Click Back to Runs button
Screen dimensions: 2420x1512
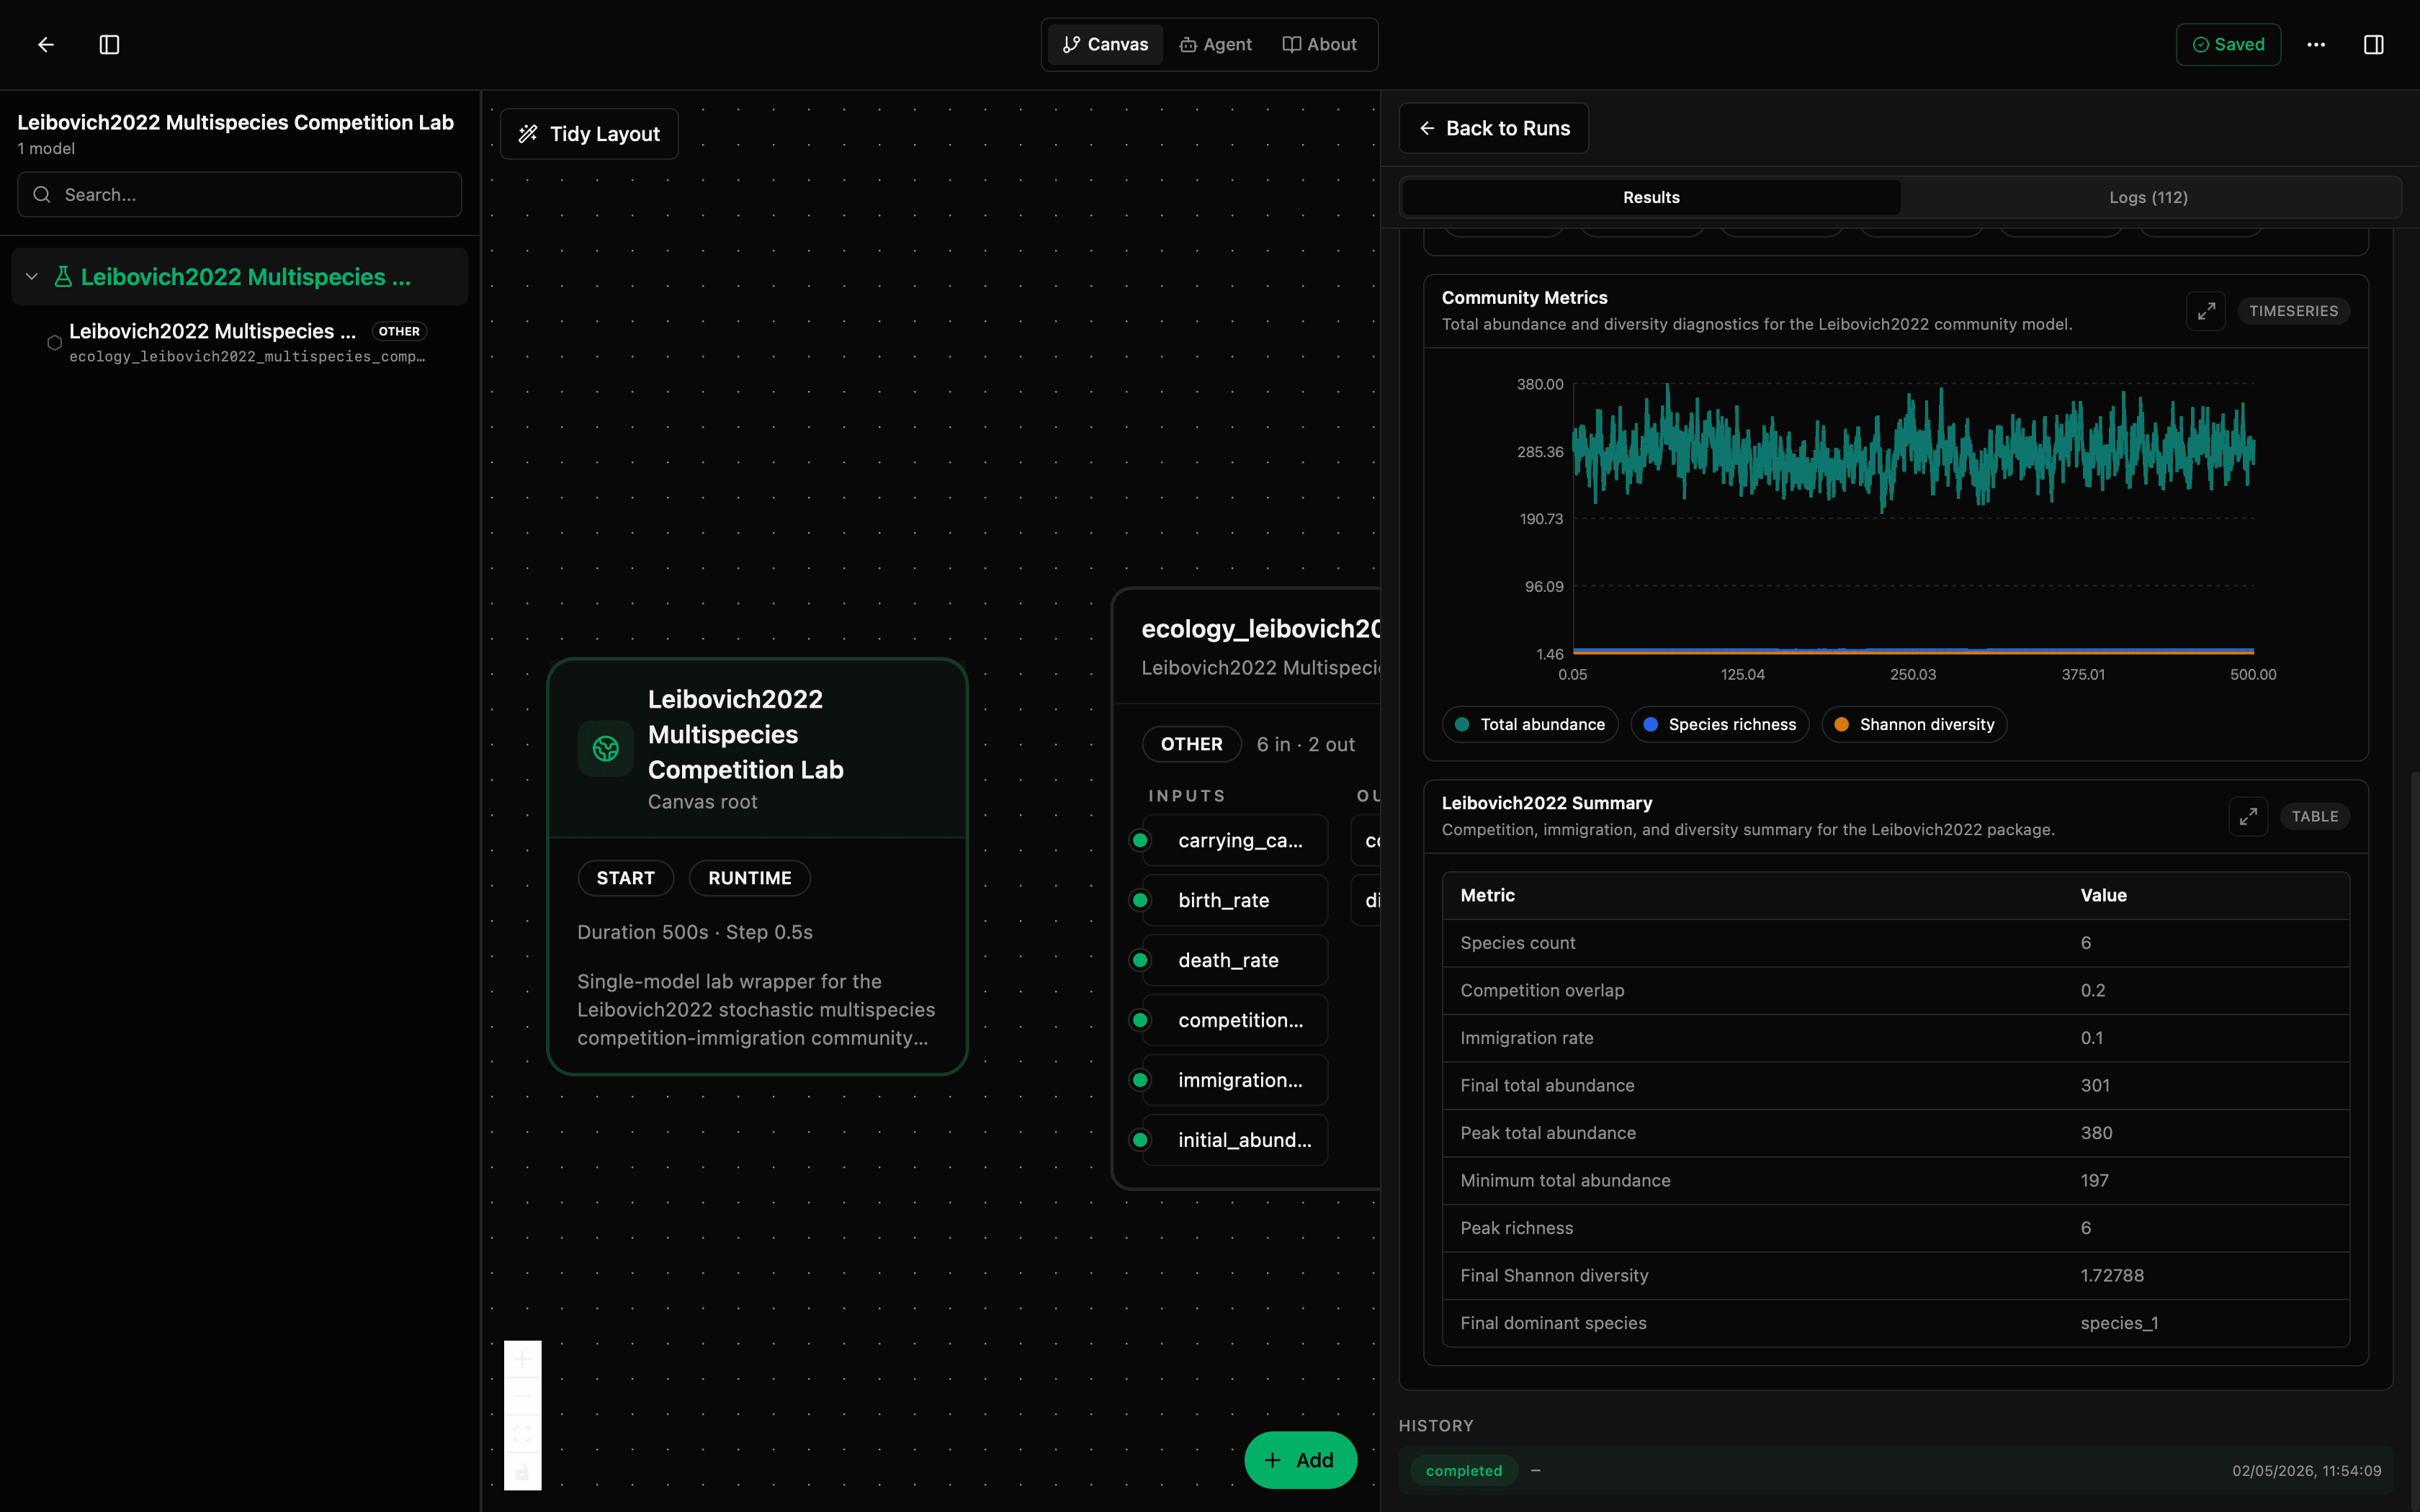coord(1493,128)
